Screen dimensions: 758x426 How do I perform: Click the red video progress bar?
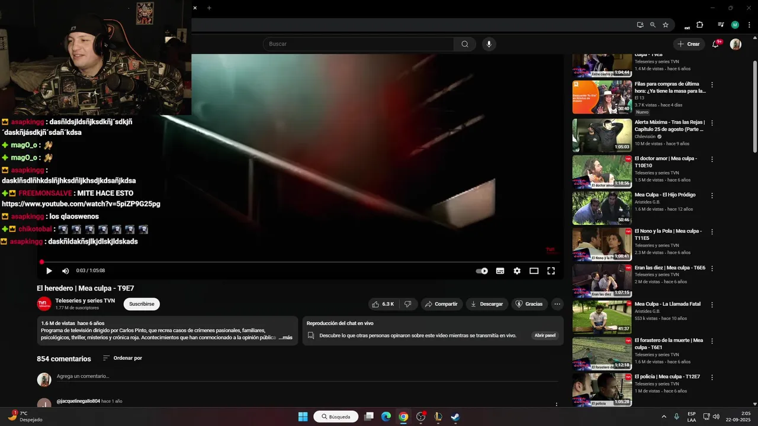coord(300,262)
